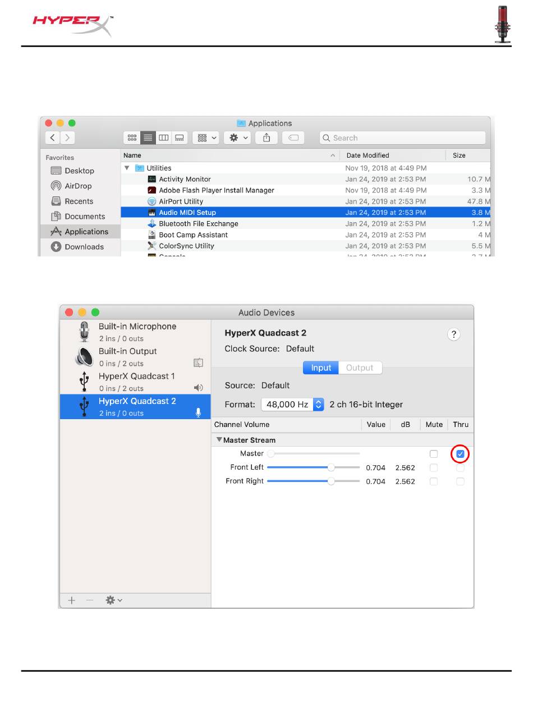Open the Activity Monitor app icon
The width and height of the screenshot is (533, 707).
click(151, 180)
